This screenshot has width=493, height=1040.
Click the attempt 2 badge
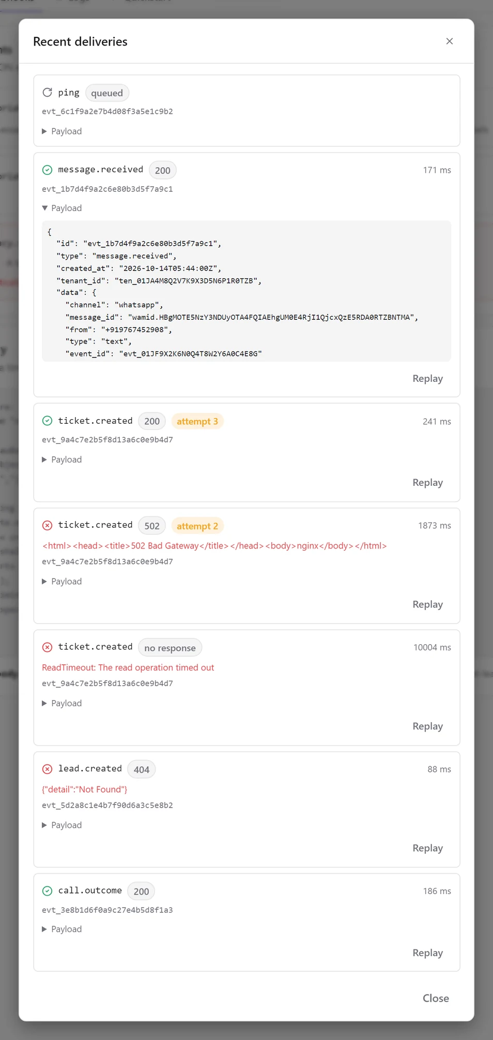point(197,526)
